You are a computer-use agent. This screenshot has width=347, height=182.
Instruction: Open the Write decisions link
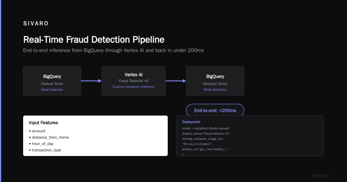tap(215, 90)
